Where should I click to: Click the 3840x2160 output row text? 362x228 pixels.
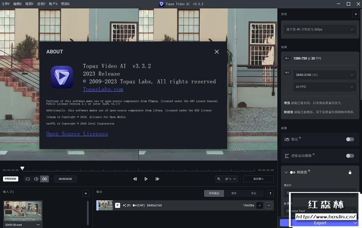pos(154,205)
